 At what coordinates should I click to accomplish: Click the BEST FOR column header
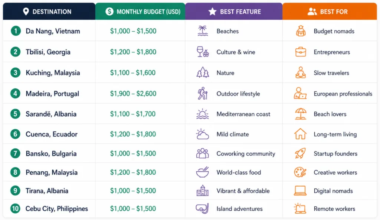pyautogui.click(x=330, y=12)
